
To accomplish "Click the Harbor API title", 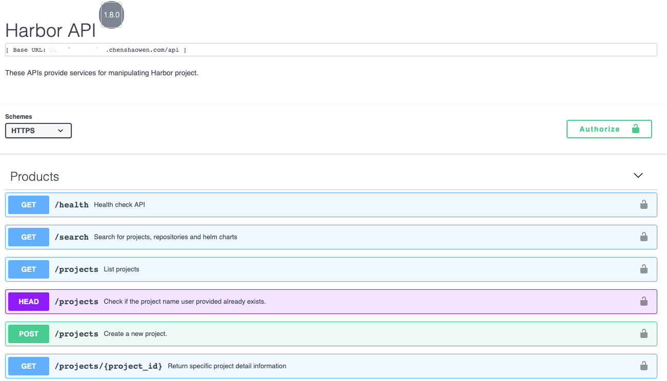I will (51, 31).
